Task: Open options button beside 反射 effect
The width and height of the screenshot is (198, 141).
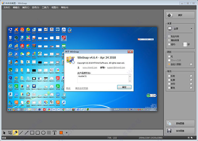Action: [x=191, y=76]
